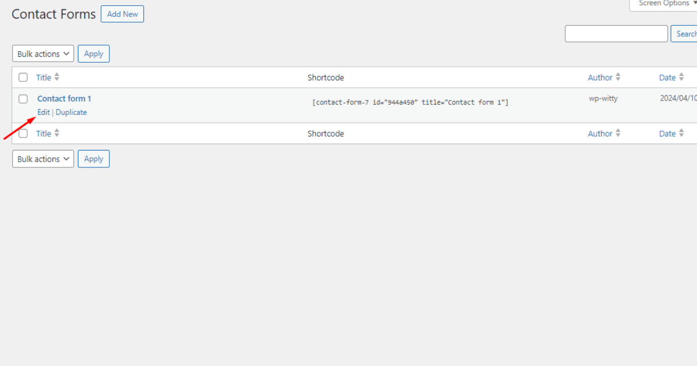Sort by Title using header sort arrows

coord(57,77)
